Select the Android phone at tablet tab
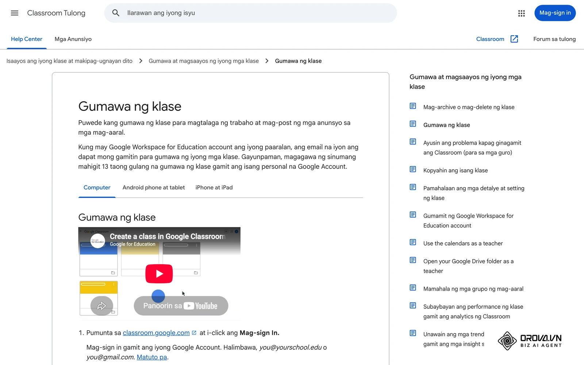This screenshot has width=584, height=365. tap(154, 188)
